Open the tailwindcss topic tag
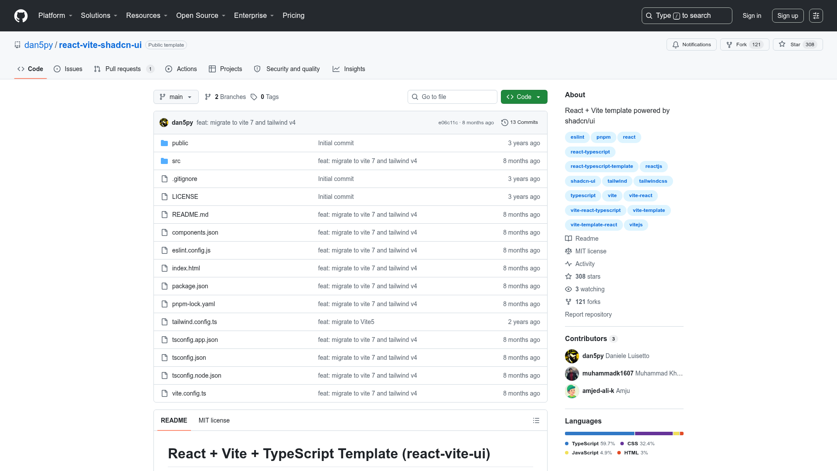837x471 pixels. point(653,181)
